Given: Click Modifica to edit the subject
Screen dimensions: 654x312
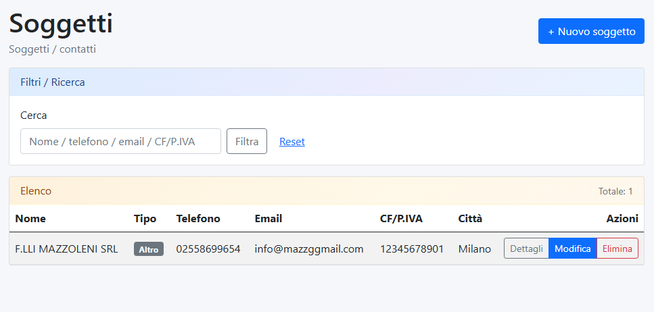Looking at the screenshot, I should tap(572, 249).
